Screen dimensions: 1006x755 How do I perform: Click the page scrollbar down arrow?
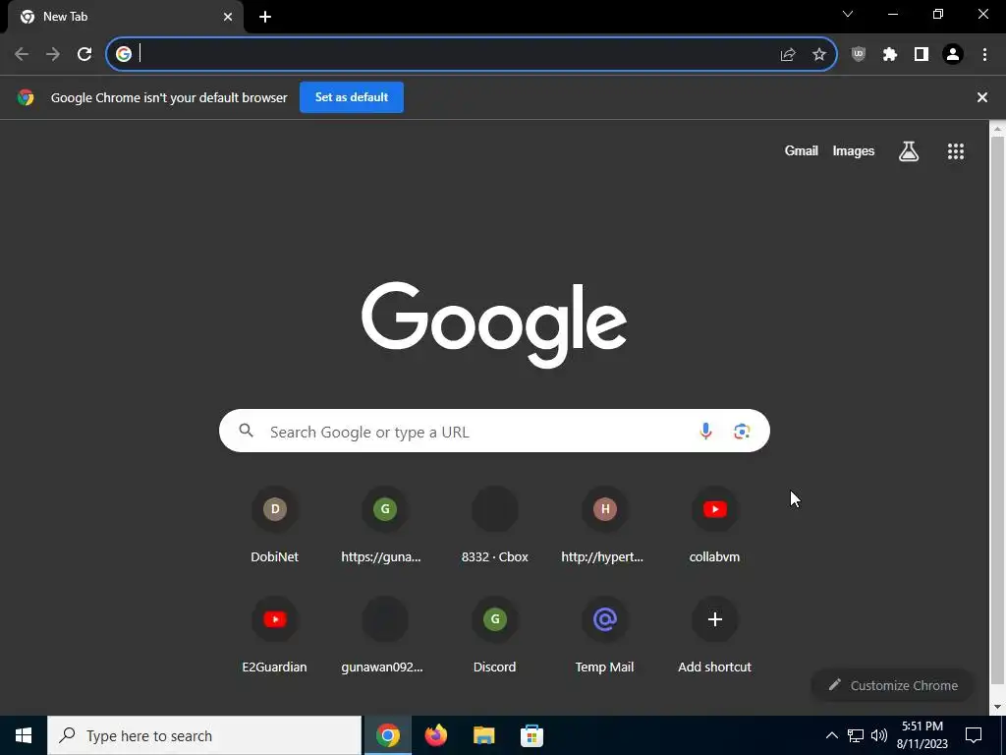[997, 708]
